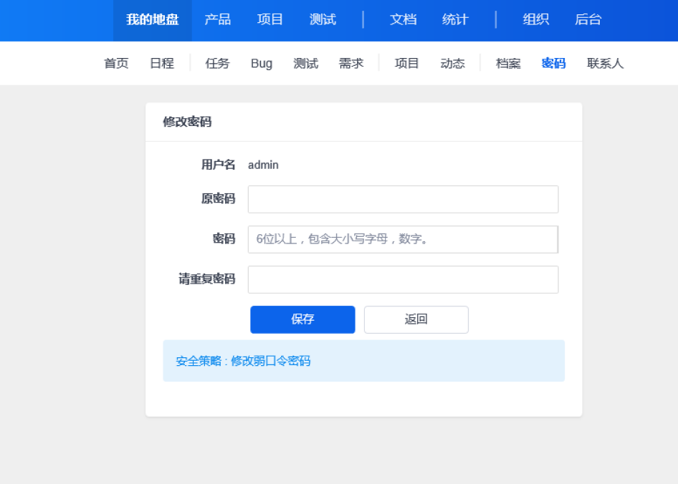Click the 返回 button
Image resolution: width=678 pixels, height=484 pixels.
tap(416, 319)
